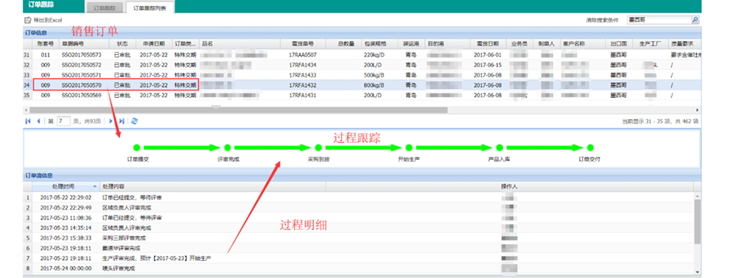Viewport: 735px width, 278px height.
Task: Click the 状态 column header
Action: pyautogui.click(x=122, y=43)
